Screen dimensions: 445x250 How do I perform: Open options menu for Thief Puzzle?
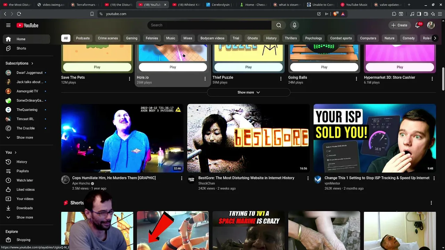coord(281,79)
